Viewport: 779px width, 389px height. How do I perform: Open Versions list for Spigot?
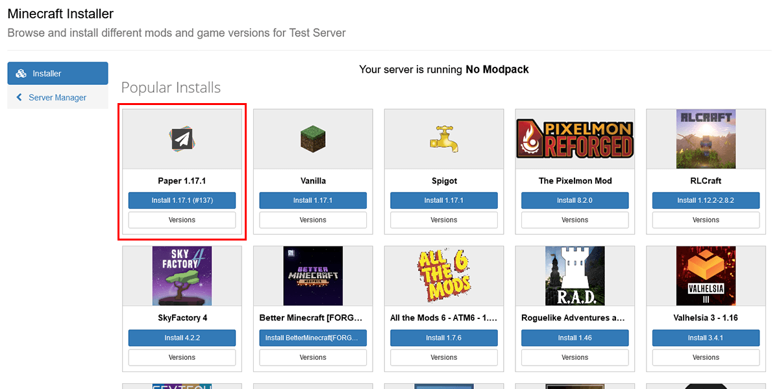(x=444, y=220)
